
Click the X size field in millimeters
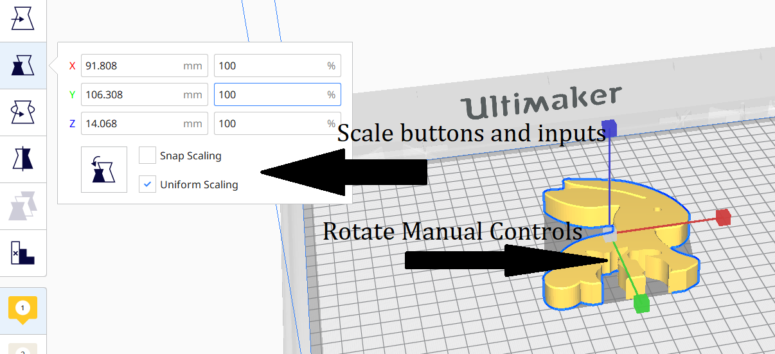coord(132,66)
